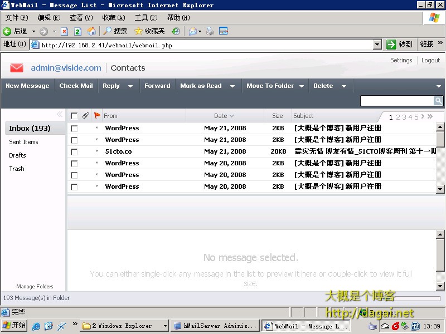
Task: Open the IE address bar dropdown
Action: [377, 45]
